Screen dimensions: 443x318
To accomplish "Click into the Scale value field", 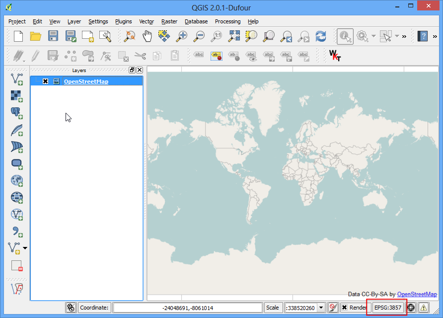I will [301, 308].
